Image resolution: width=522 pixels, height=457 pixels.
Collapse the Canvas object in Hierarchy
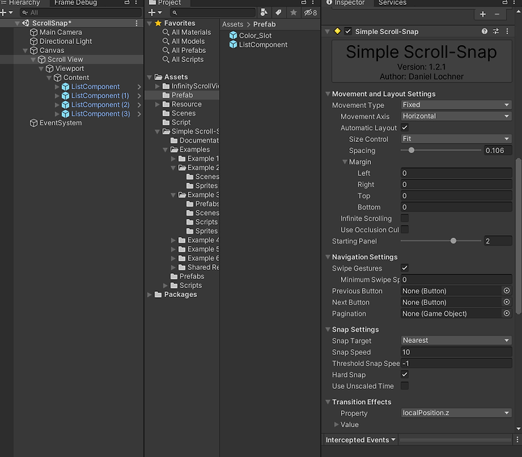tap(25, 51)
